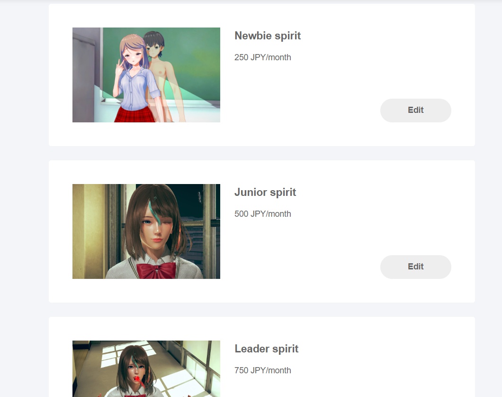This screenshot has height=397, width=502.
Task: Click Edit for the Newbie spirit plan
Action: coord(415,111)
